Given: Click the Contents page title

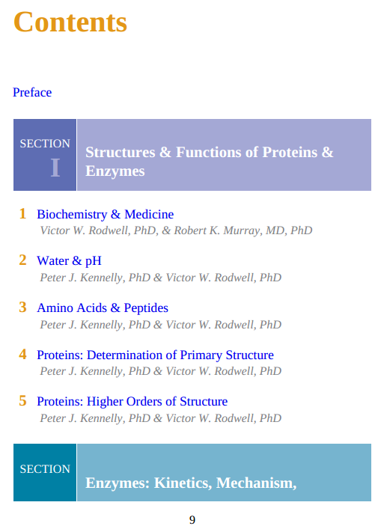Looking at the screenshot, I should pyautogui.click(x=70, y=22).
